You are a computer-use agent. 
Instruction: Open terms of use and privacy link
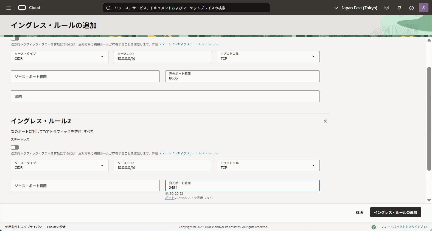tap(24, 227)
